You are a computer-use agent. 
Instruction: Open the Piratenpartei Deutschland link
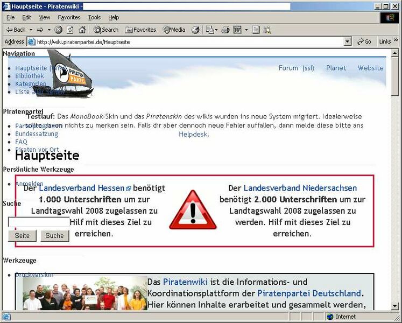[309, 293]
